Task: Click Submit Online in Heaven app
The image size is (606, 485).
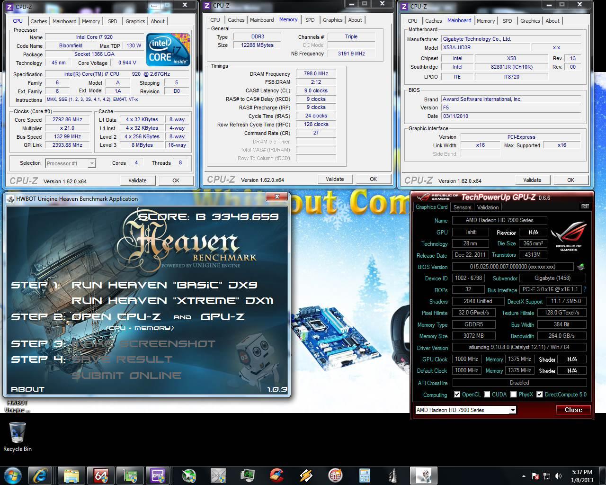Action: pyautogui.click(x=126, y=376)
